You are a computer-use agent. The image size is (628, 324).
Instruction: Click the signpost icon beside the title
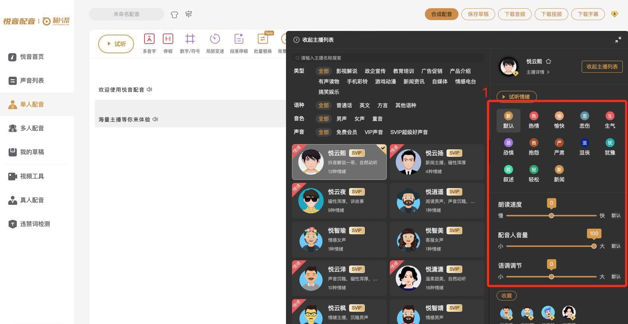(189, 14)
